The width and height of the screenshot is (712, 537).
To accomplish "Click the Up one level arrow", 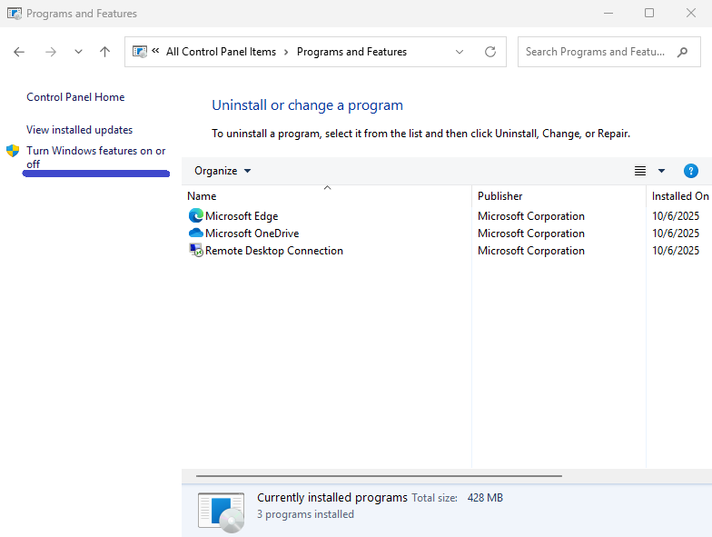I will click(x=104, y=52).
